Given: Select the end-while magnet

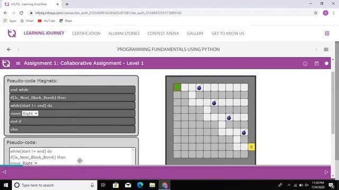Looking at the screenshot, I should coord(73,90).
